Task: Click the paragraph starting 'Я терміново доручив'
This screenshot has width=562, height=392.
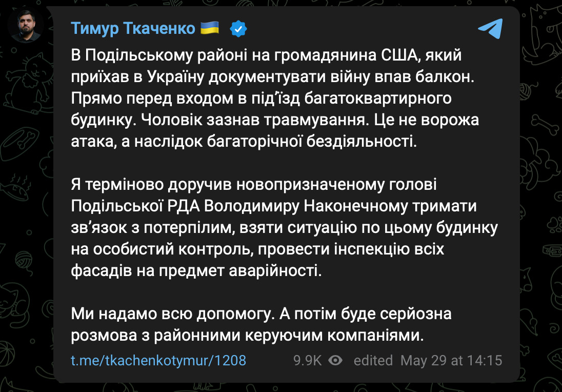Action: 284,227
